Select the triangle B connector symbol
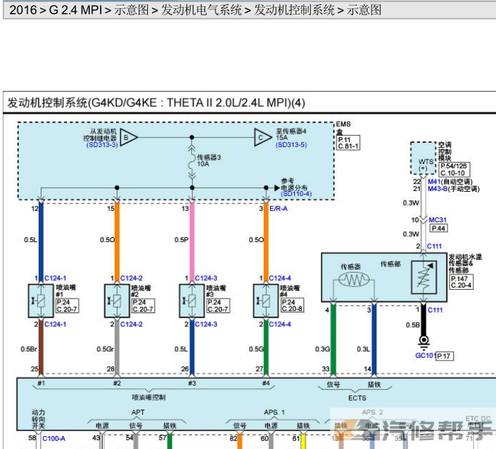Viewport: 496px width, 449px height. click(x=128, y=138)
